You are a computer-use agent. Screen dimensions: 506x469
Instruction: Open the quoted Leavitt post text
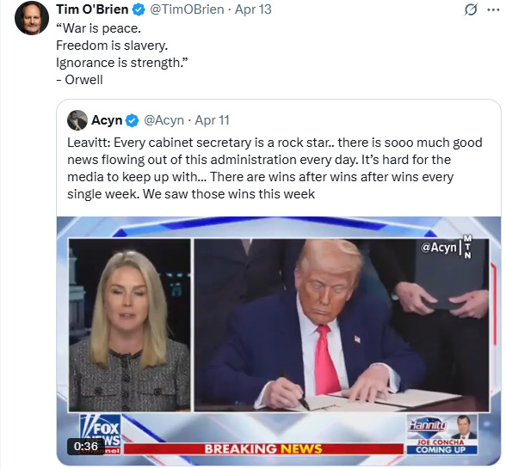(x=275, y=168)
